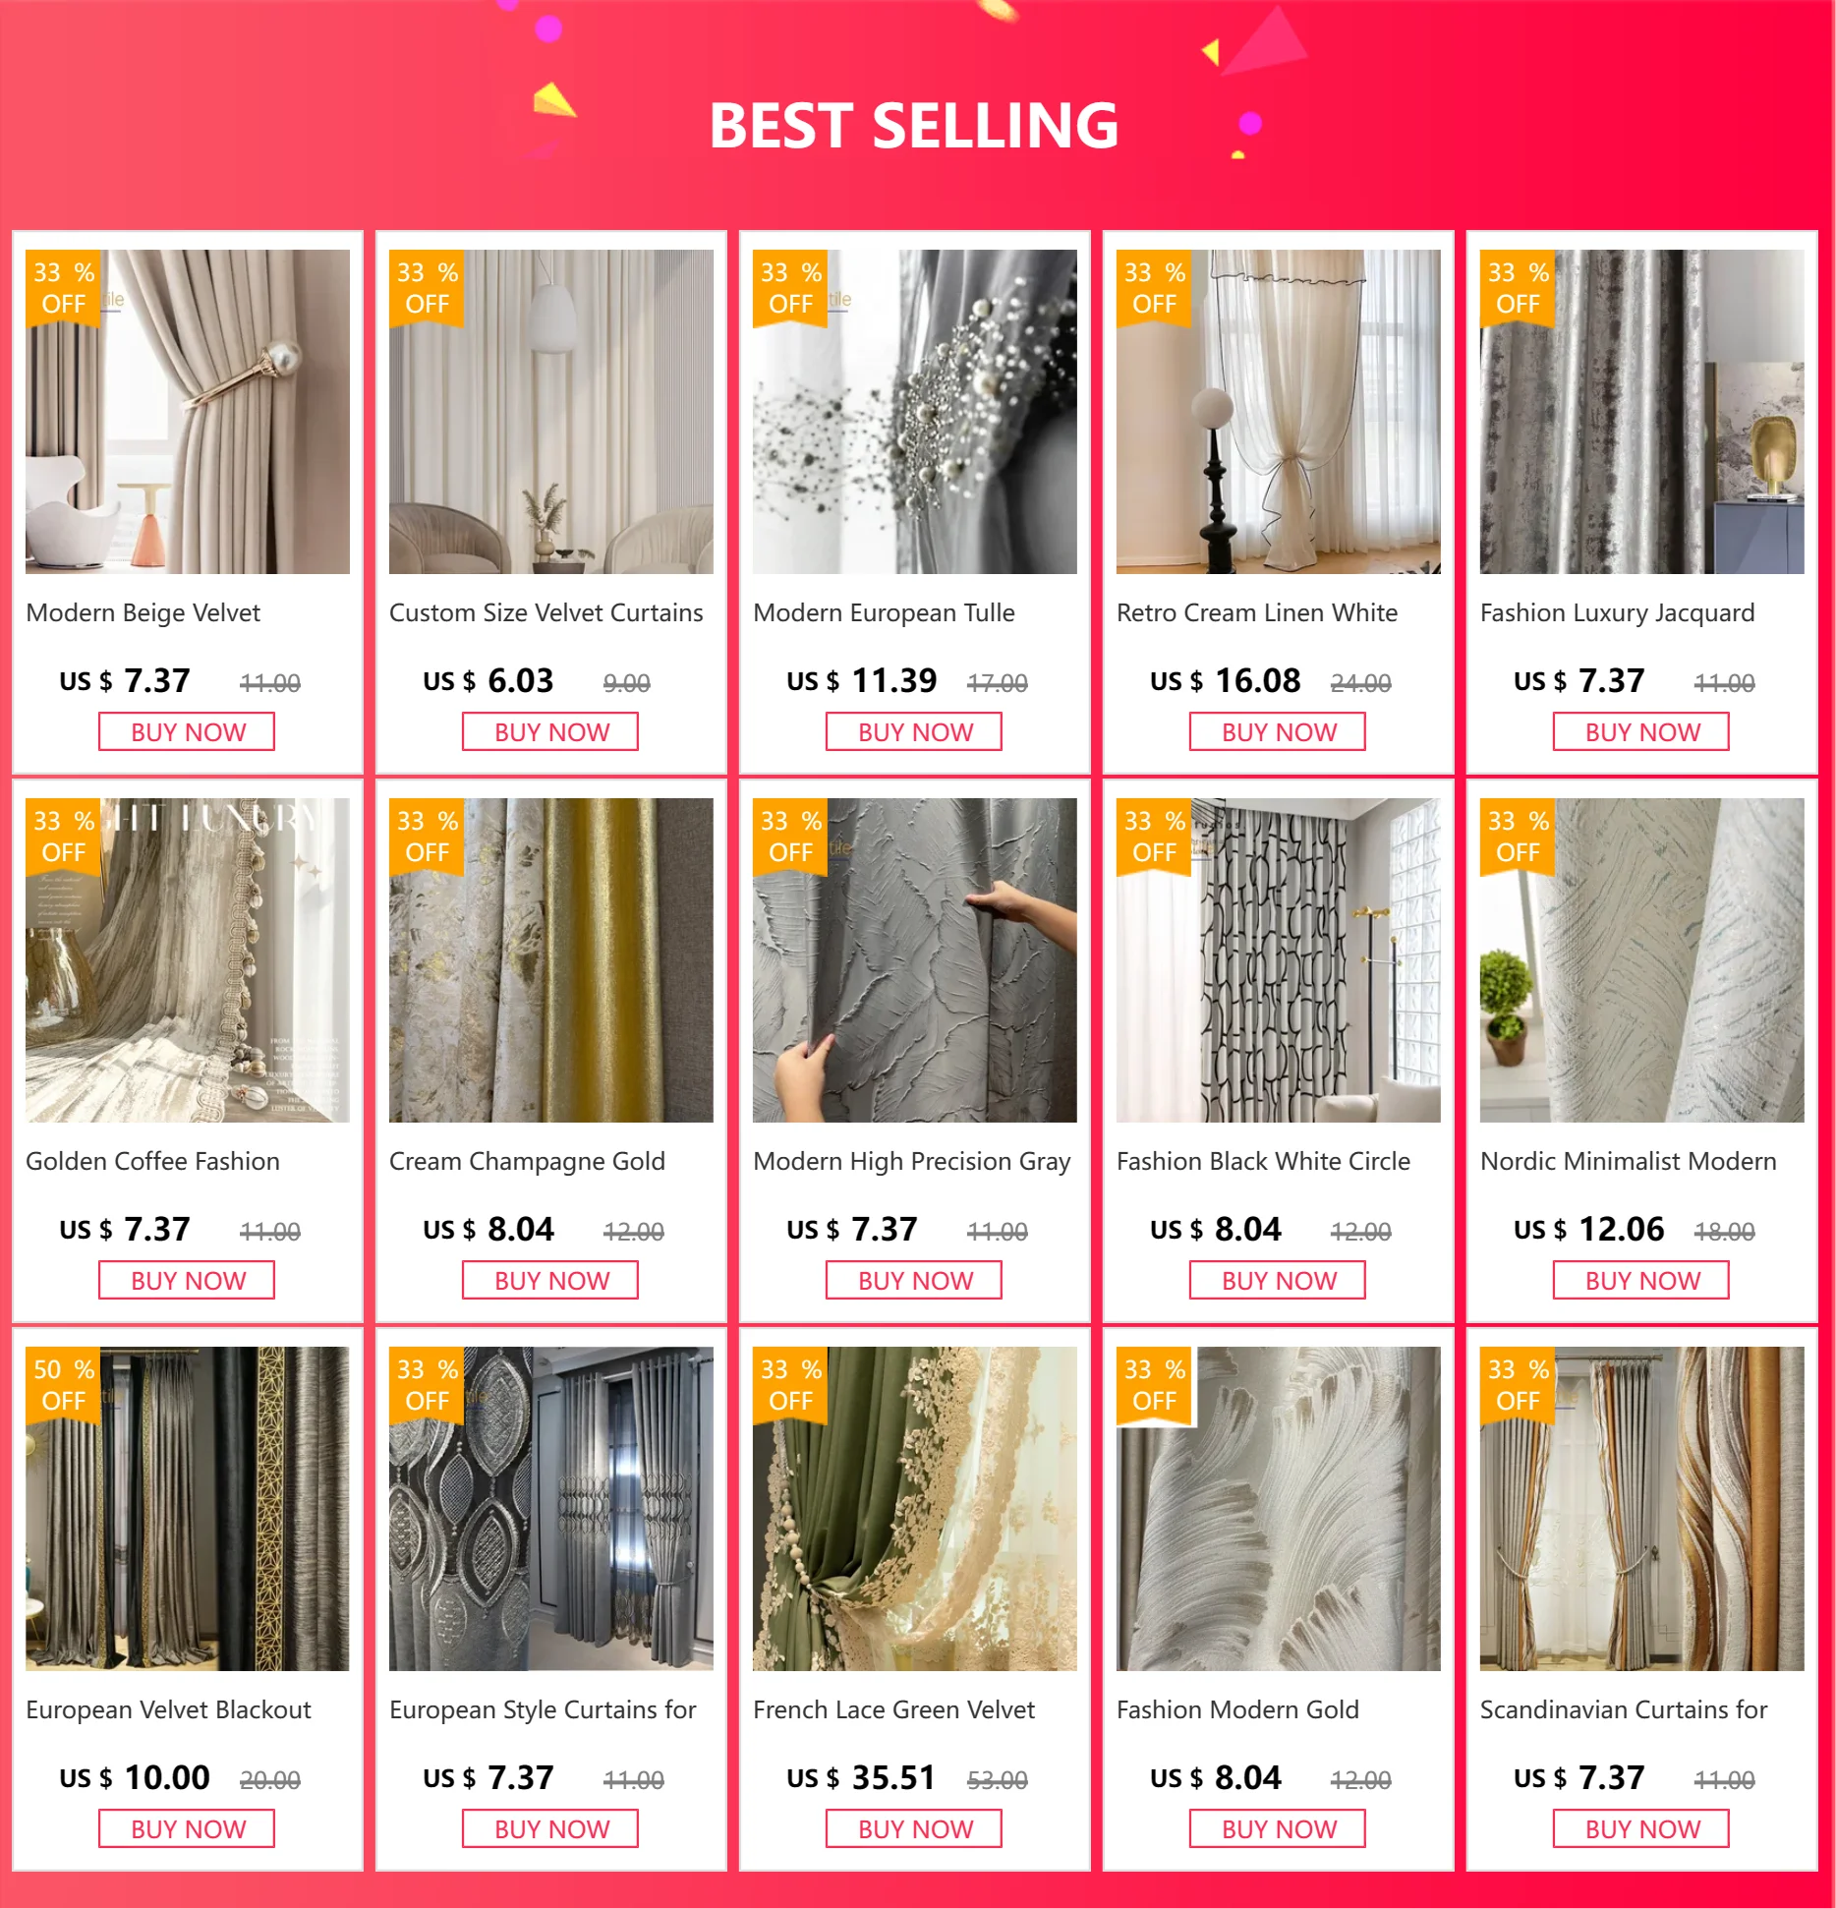
Task: Click BUY NOW under French Lace Green Velvet
Action: [914, 1829]
